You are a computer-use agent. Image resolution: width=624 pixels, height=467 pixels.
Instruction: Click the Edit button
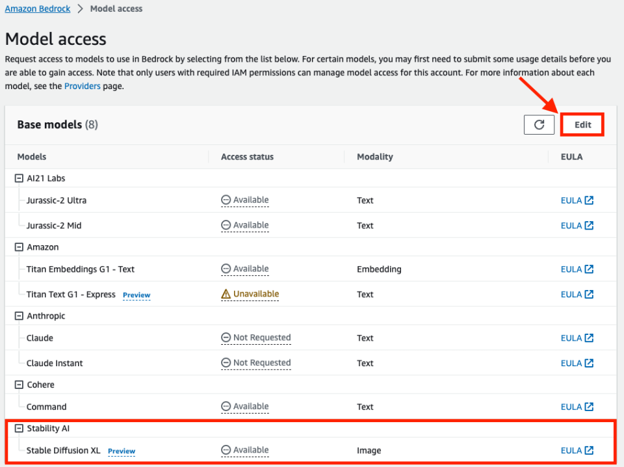click(582, 124)
